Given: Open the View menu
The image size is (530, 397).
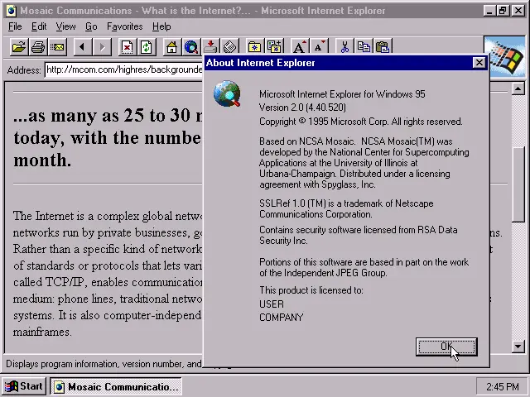Looking at the screenshot, I should point(65,26).
